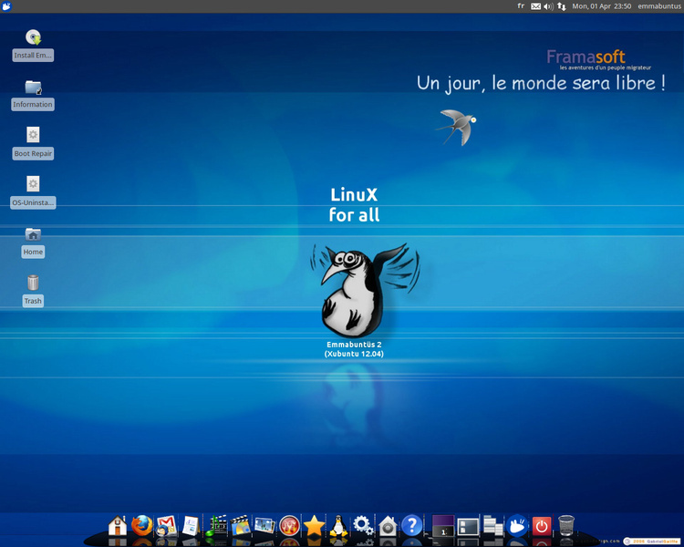Open the emmabuntus user menu
The width and height of the screenshot is (684, 547).
pyautogui.click(x=659, y=6)
